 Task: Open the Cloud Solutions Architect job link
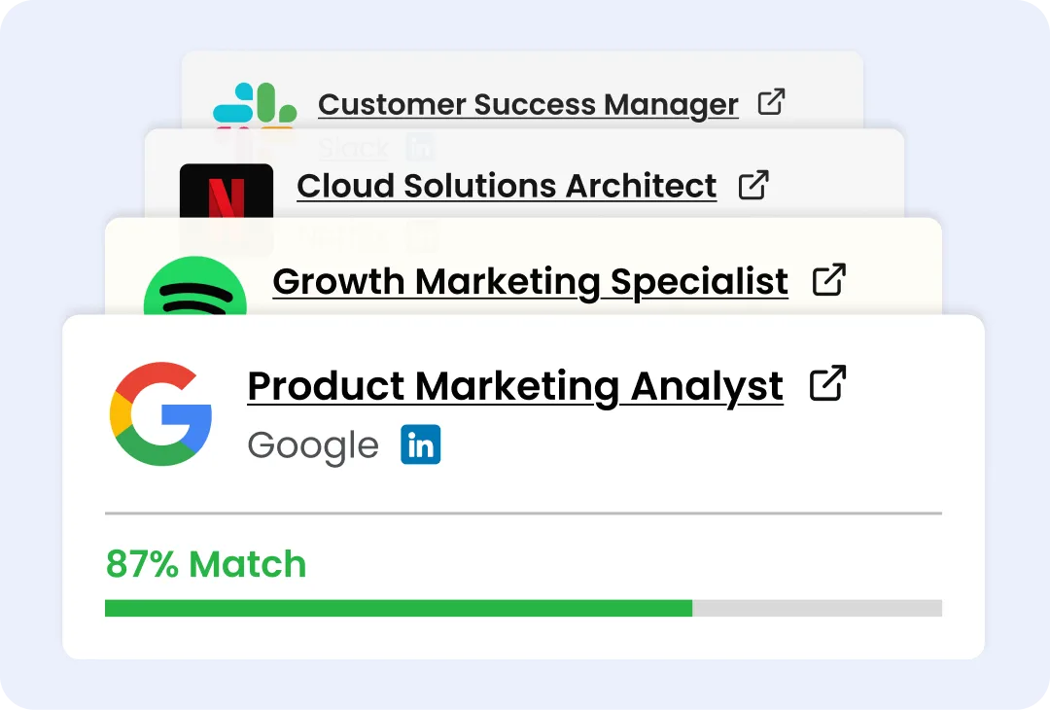(x=507, y=186)
